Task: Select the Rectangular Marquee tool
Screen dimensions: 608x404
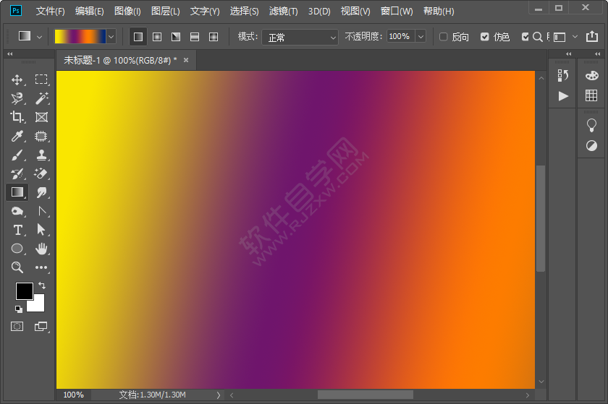Action: pyautogui.click(x=41, y=79)
